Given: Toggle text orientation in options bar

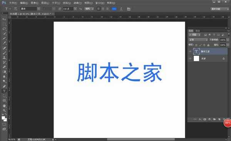Looking at the screenshot, I should (15, 9).
